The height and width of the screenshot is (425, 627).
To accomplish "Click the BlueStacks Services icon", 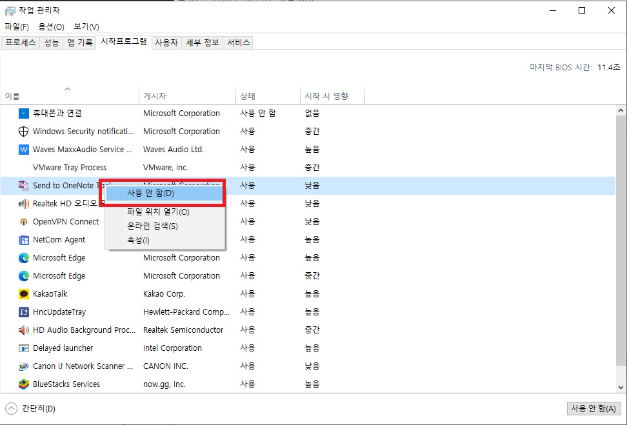I will (x=24, y=384).
